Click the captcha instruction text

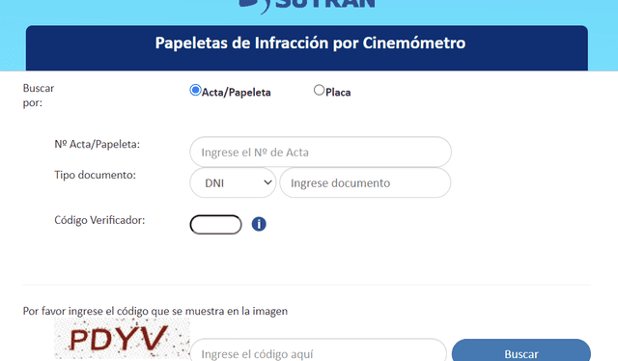(x=155, y=312)
